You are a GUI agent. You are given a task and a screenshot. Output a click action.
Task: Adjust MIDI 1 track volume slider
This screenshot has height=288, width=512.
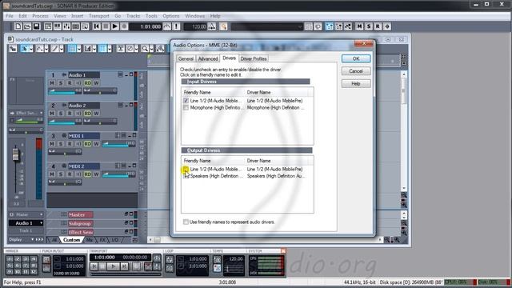[x=118, y=144]
